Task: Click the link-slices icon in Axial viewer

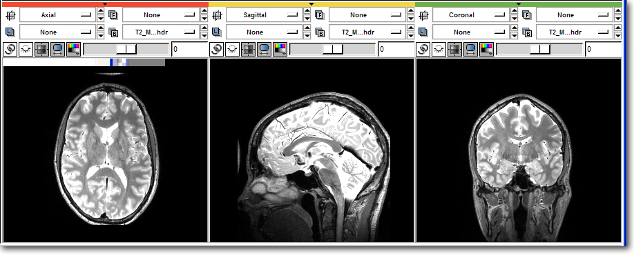Action: (10, 49)
